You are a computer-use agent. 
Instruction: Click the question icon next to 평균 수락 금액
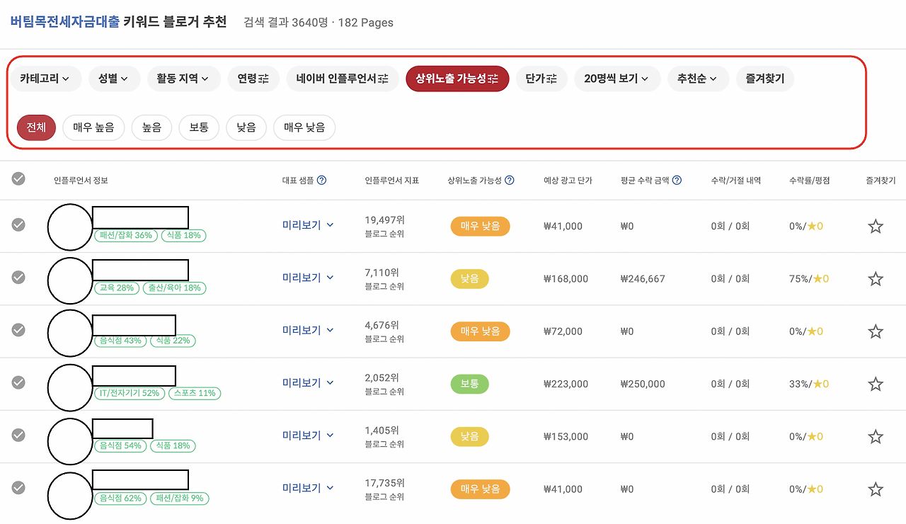tap(676, 181)
